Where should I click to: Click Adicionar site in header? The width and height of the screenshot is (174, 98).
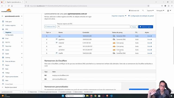point(134,11)
